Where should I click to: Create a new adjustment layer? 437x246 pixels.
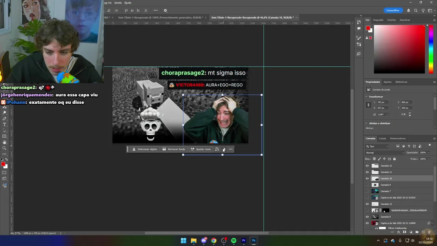click(411, 232)
